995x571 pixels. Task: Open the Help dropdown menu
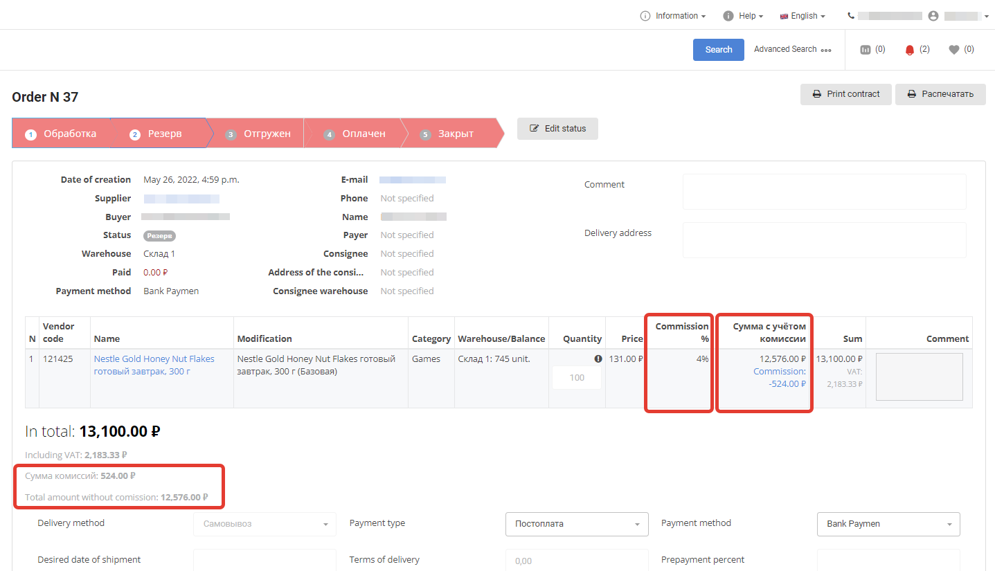(x=743, y=16)
